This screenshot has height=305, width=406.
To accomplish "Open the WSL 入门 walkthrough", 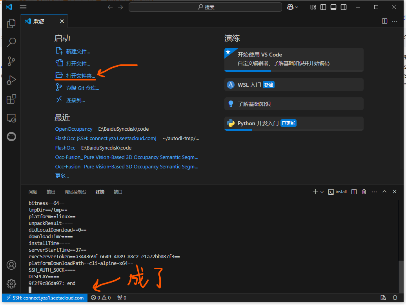I will 294,85.
